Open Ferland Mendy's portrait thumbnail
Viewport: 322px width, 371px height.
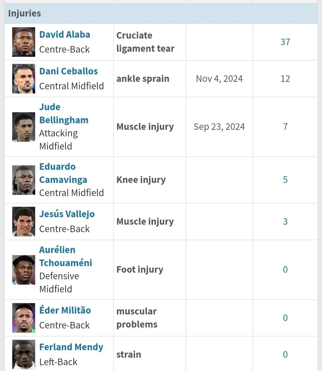[24, 355]
